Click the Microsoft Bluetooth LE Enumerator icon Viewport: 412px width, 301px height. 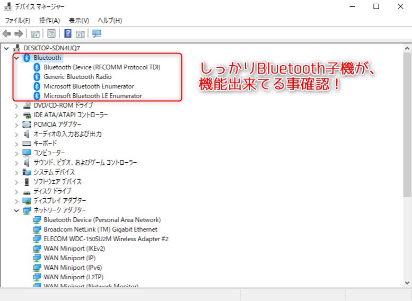(x=37, y=95)
